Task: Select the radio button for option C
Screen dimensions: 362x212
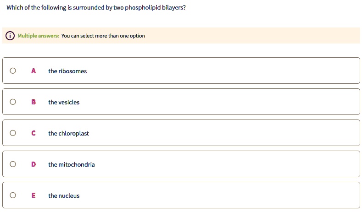Action: (x=13, y=133)
